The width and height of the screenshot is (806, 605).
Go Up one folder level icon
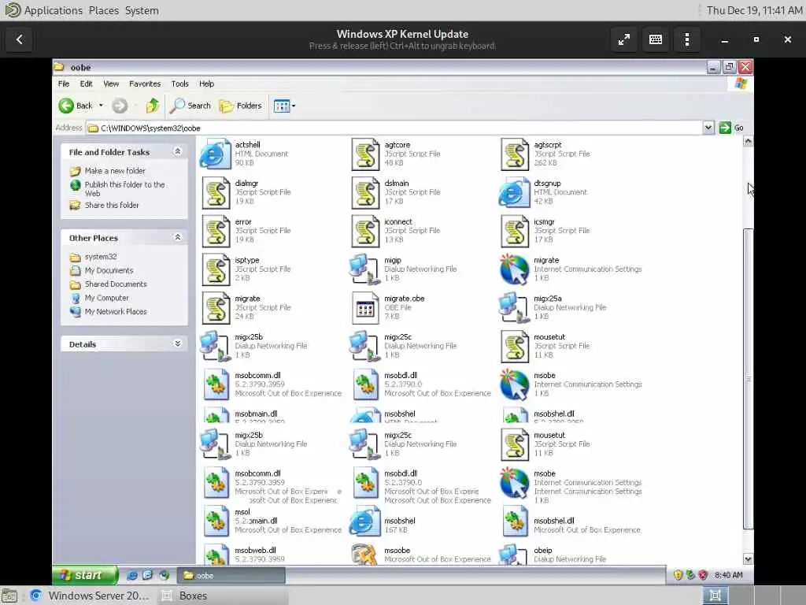click(x=152, y=106)
